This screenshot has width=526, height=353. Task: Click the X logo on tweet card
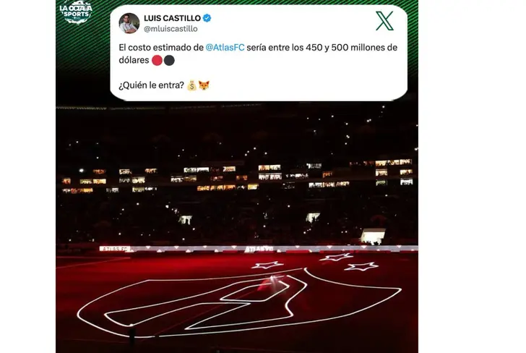[x=384, y=21]
